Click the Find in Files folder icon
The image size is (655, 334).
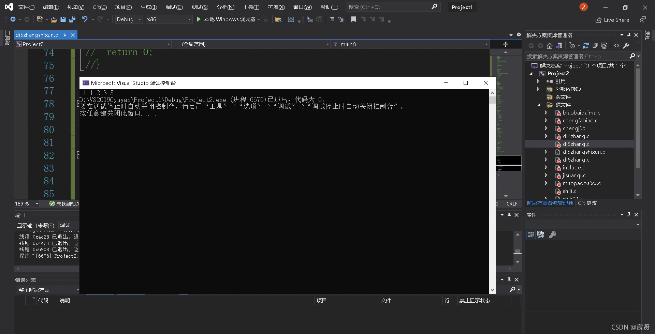[278, 19]
